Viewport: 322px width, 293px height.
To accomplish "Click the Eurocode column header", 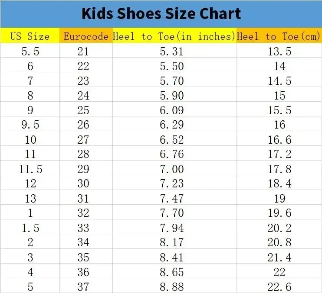I will tap(86, 36).
